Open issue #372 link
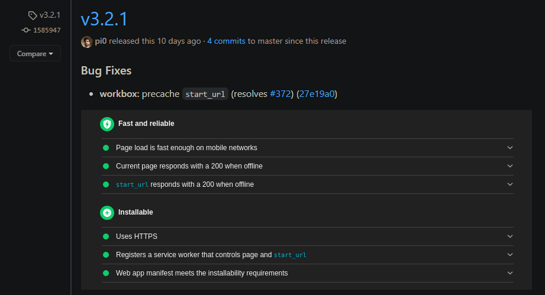545x295 pixels. [x=280, y=94]
